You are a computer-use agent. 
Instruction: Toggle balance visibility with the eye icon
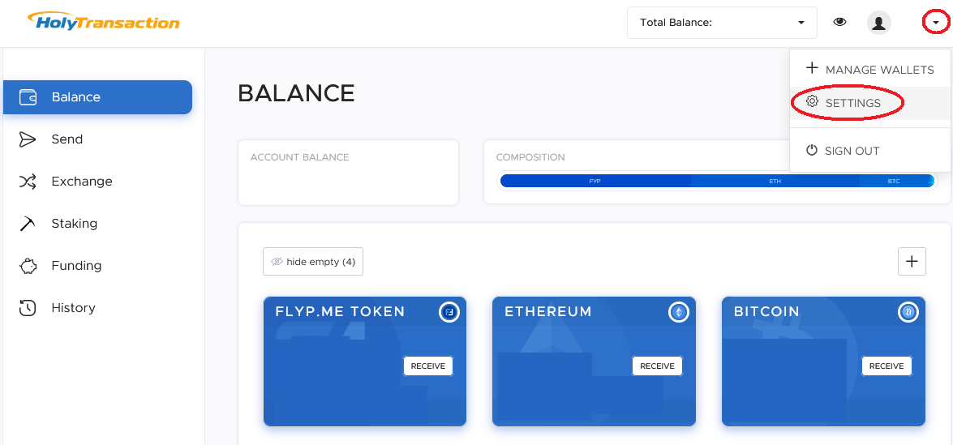click(x=840, y=22)
